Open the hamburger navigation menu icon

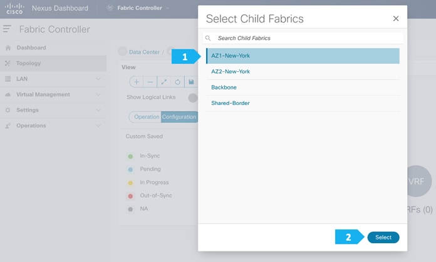pyautogui.click(x=8, y=29)
